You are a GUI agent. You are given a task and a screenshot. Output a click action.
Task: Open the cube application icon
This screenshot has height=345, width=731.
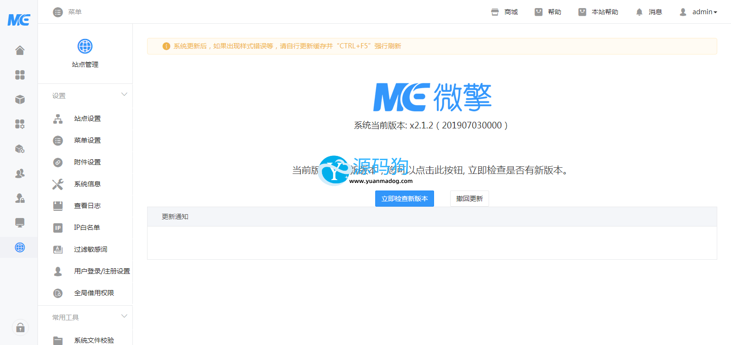click(19, 100)
